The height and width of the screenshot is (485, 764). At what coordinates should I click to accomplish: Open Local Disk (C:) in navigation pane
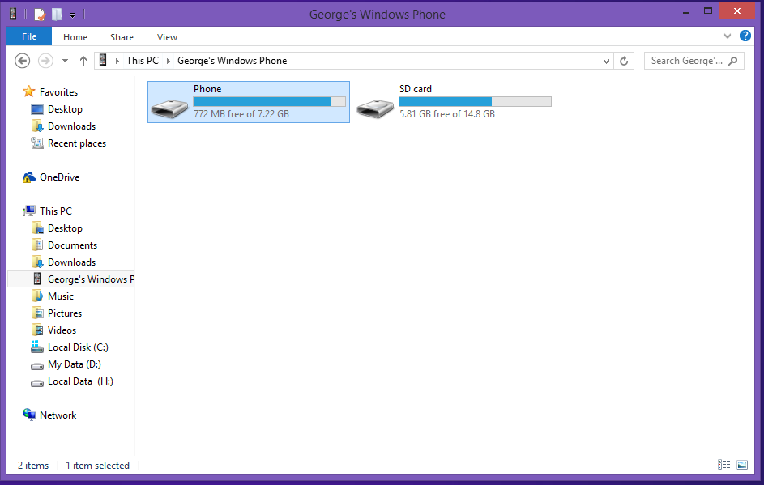(x=78, y=347)
